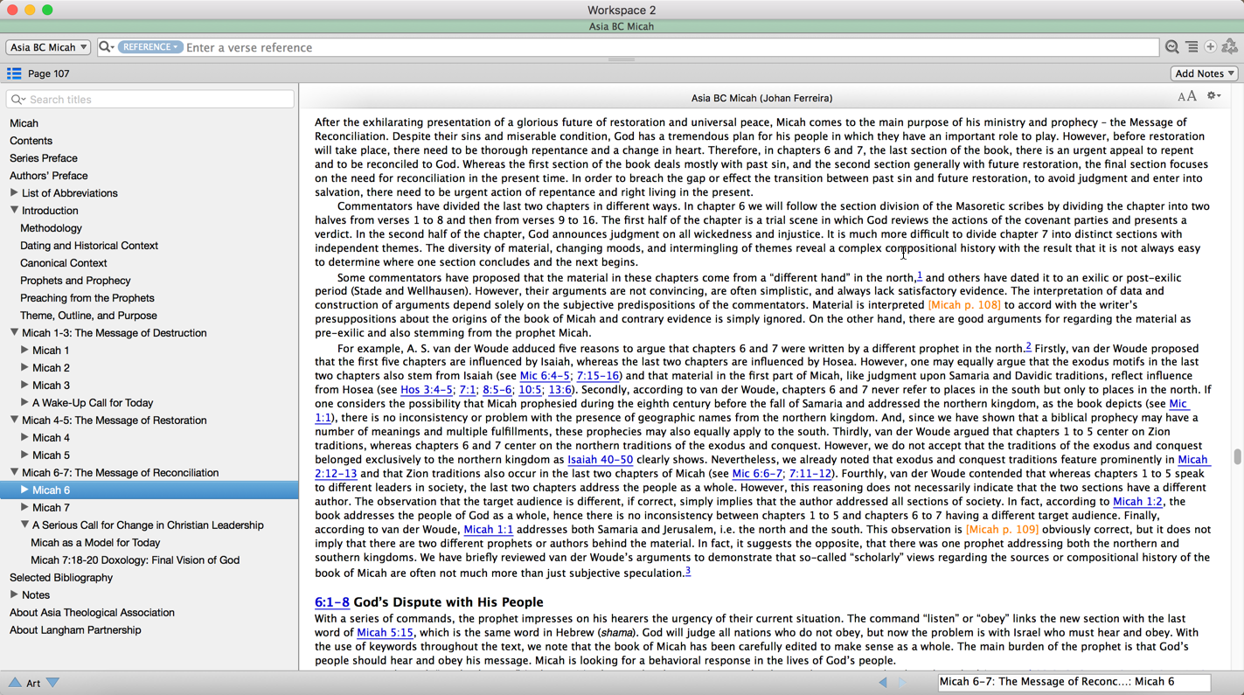This screenshot has height=695, width=1244.
Task: Open Prophets and Prophecy section
Action: 75,281
